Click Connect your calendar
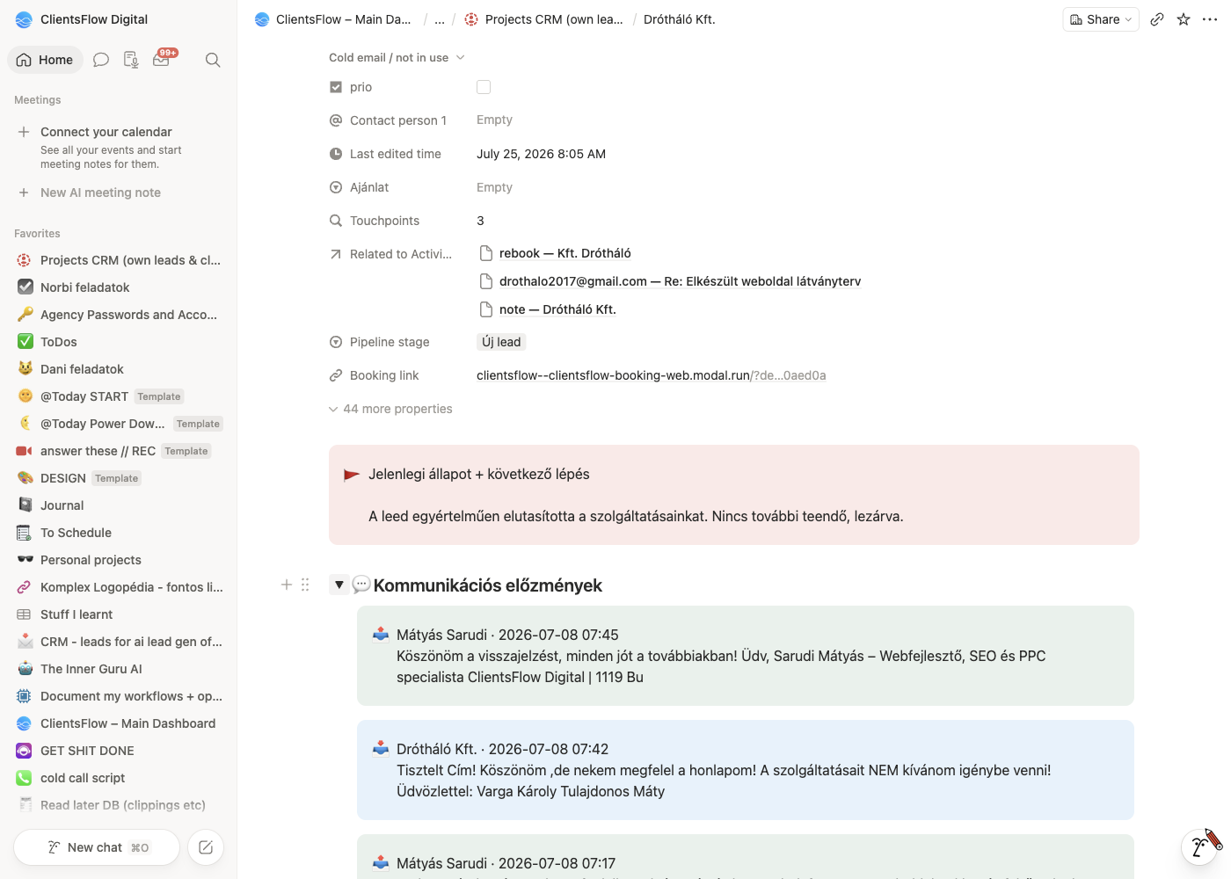The height and width of the screenshot is (879, 1231). pyautogui.click(x=106, y=132)
